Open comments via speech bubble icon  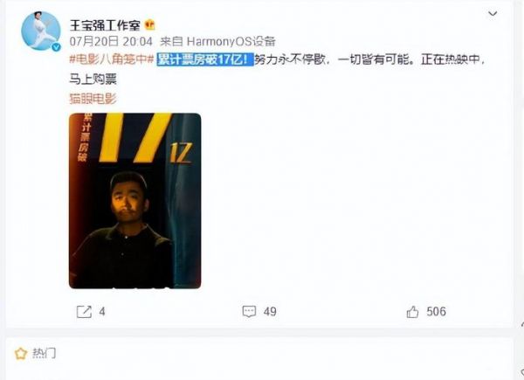point(249,312)
